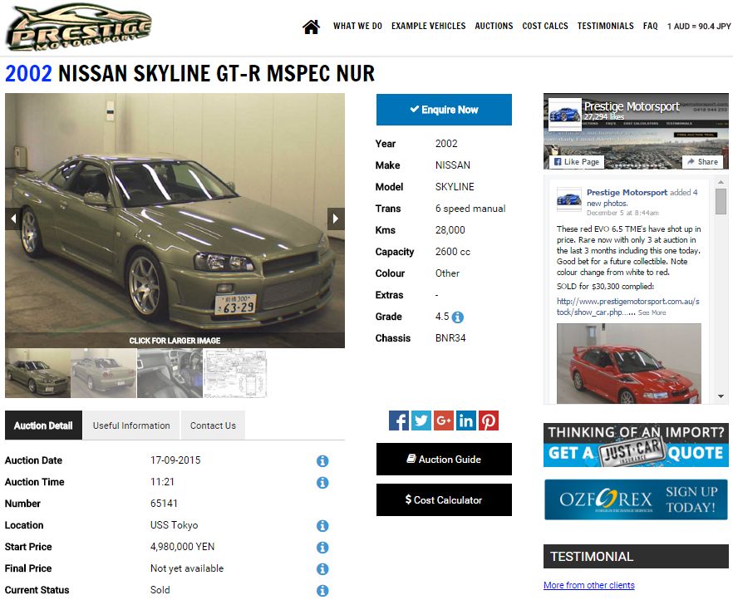Open info icon beside Grade 4.5
The height and width of the screenshot is (600, 733).
pos(458,317)
